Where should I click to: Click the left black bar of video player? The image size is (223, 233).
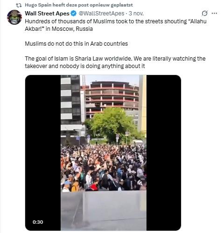coord(43,153)
